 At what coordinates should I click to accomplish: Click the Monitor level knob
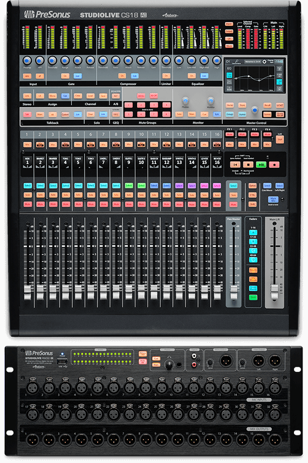point(211,100)
